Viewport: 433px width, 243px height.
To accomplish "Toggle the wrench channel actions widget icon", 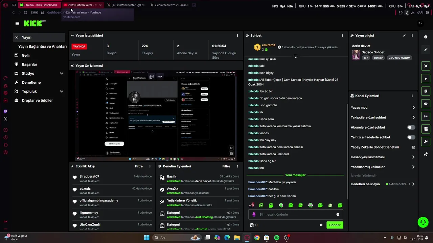I will [426, 141].
